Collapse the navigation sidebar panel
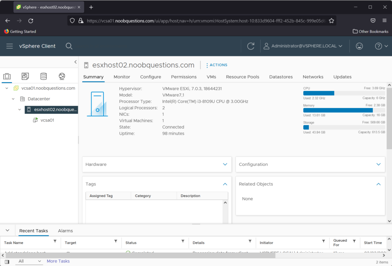 (75, 62)
